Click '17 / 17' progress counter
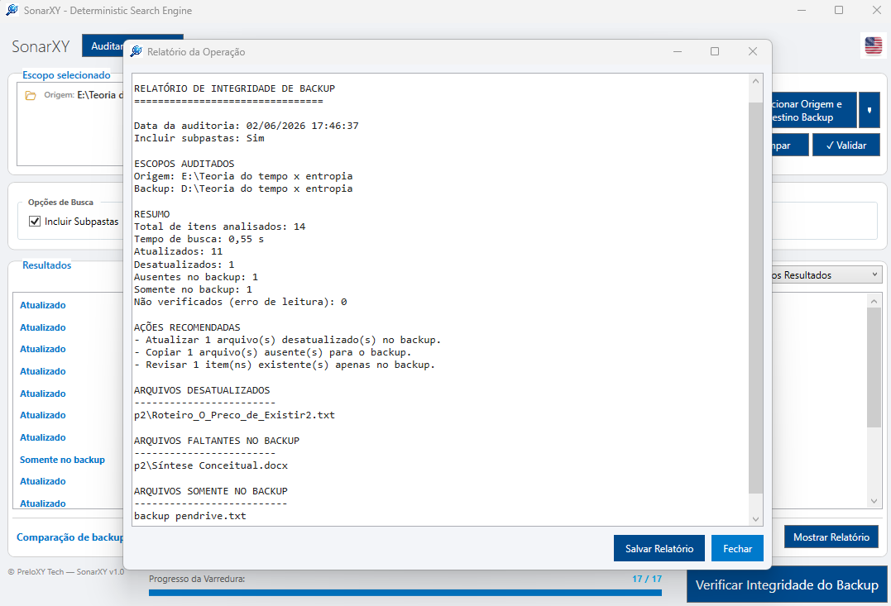 [647, 579]
